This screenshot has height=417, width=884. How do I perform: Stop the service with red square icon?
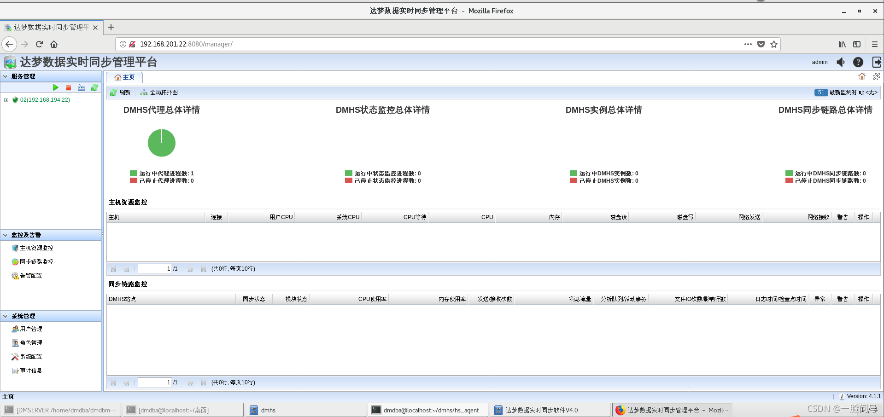[68, 87]
